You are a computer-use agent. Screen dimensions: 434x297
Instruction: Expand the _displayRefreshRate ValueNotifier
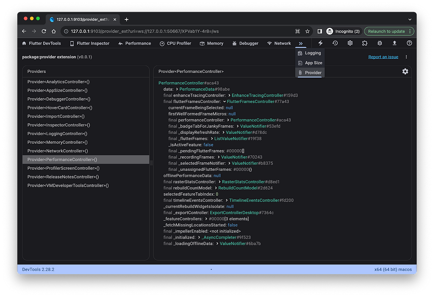[223, 132]
